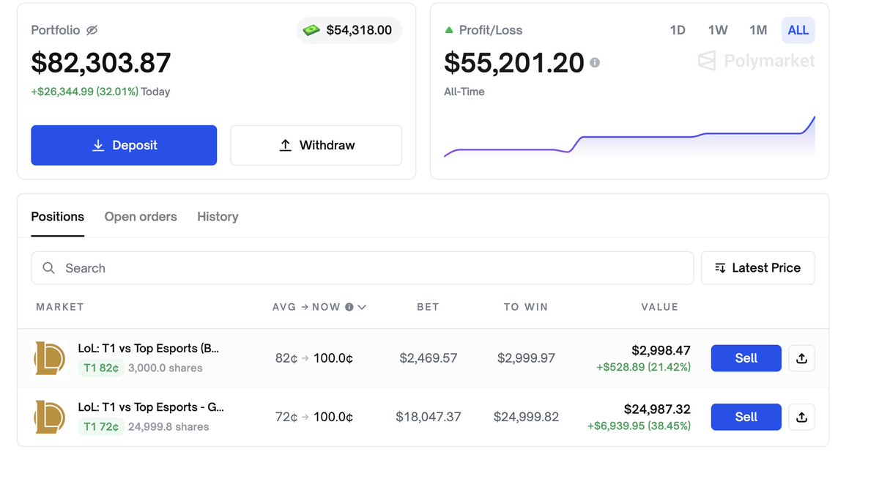The width and height of the screenshot is (879, 493).
Task: Click the green Profit/Loss up-triangle icon
Action: coord(449,30)
